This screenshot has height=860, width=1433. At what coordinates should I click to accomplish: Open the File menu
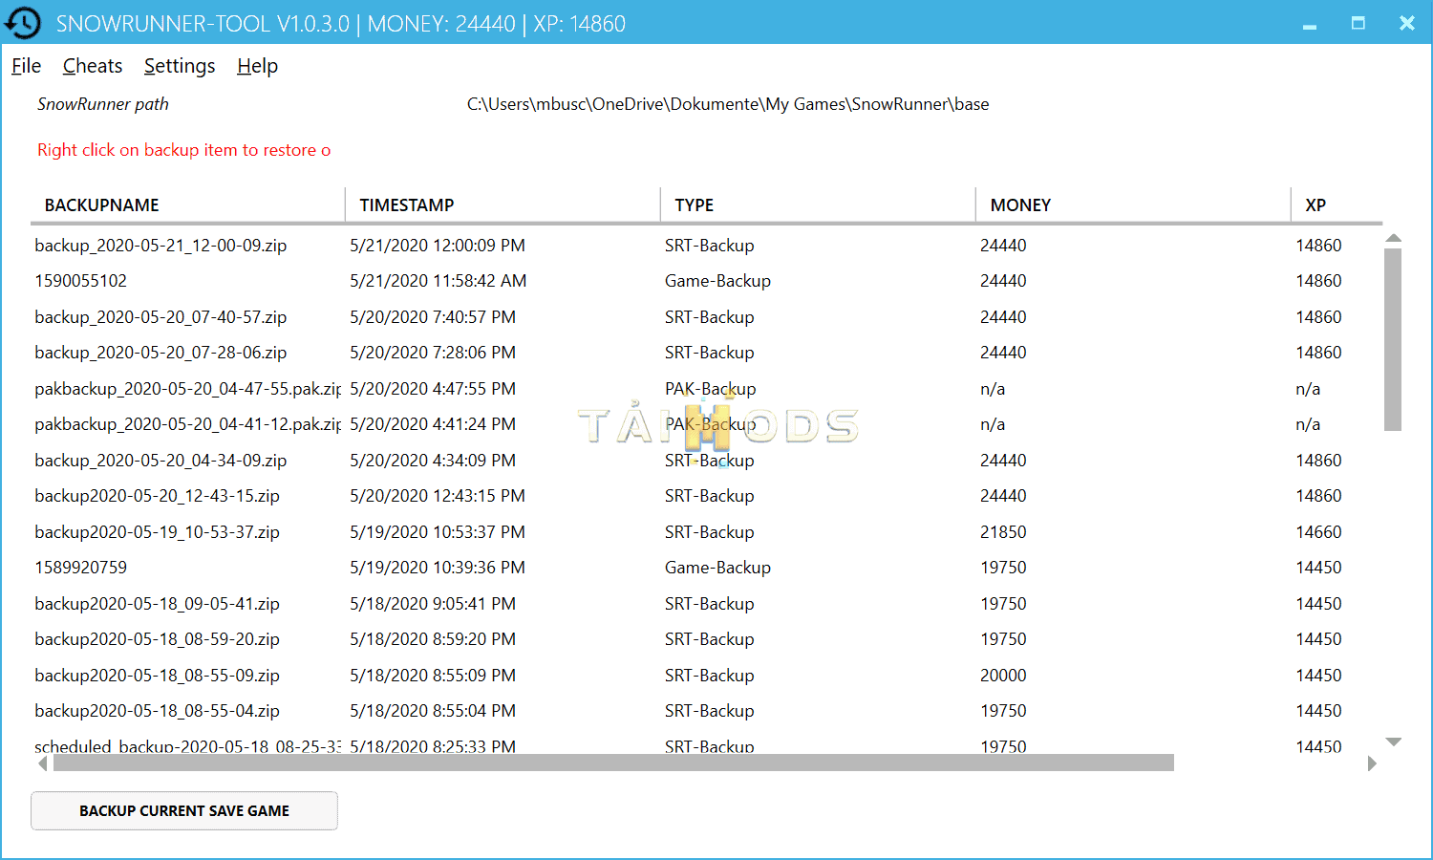pos(26,66)
